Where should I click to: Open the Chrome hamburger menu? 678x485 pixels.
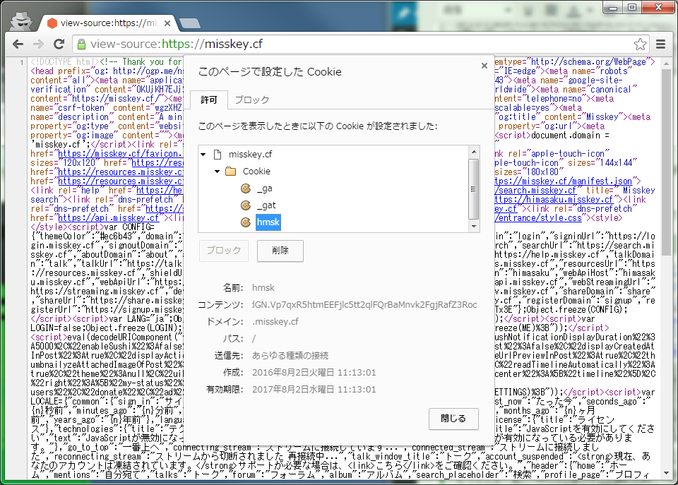[661, 44]
